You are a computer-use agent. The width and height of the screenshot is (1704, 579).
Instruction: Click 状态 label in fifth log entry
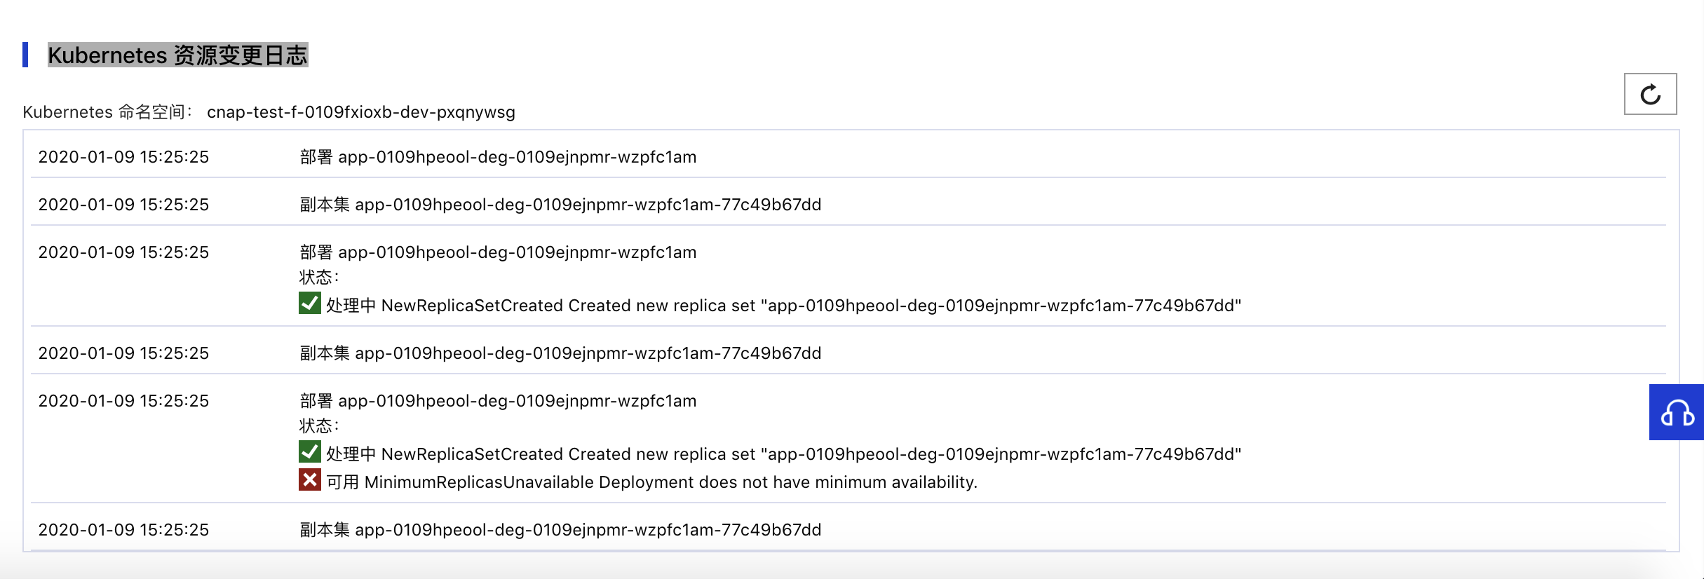319,426
